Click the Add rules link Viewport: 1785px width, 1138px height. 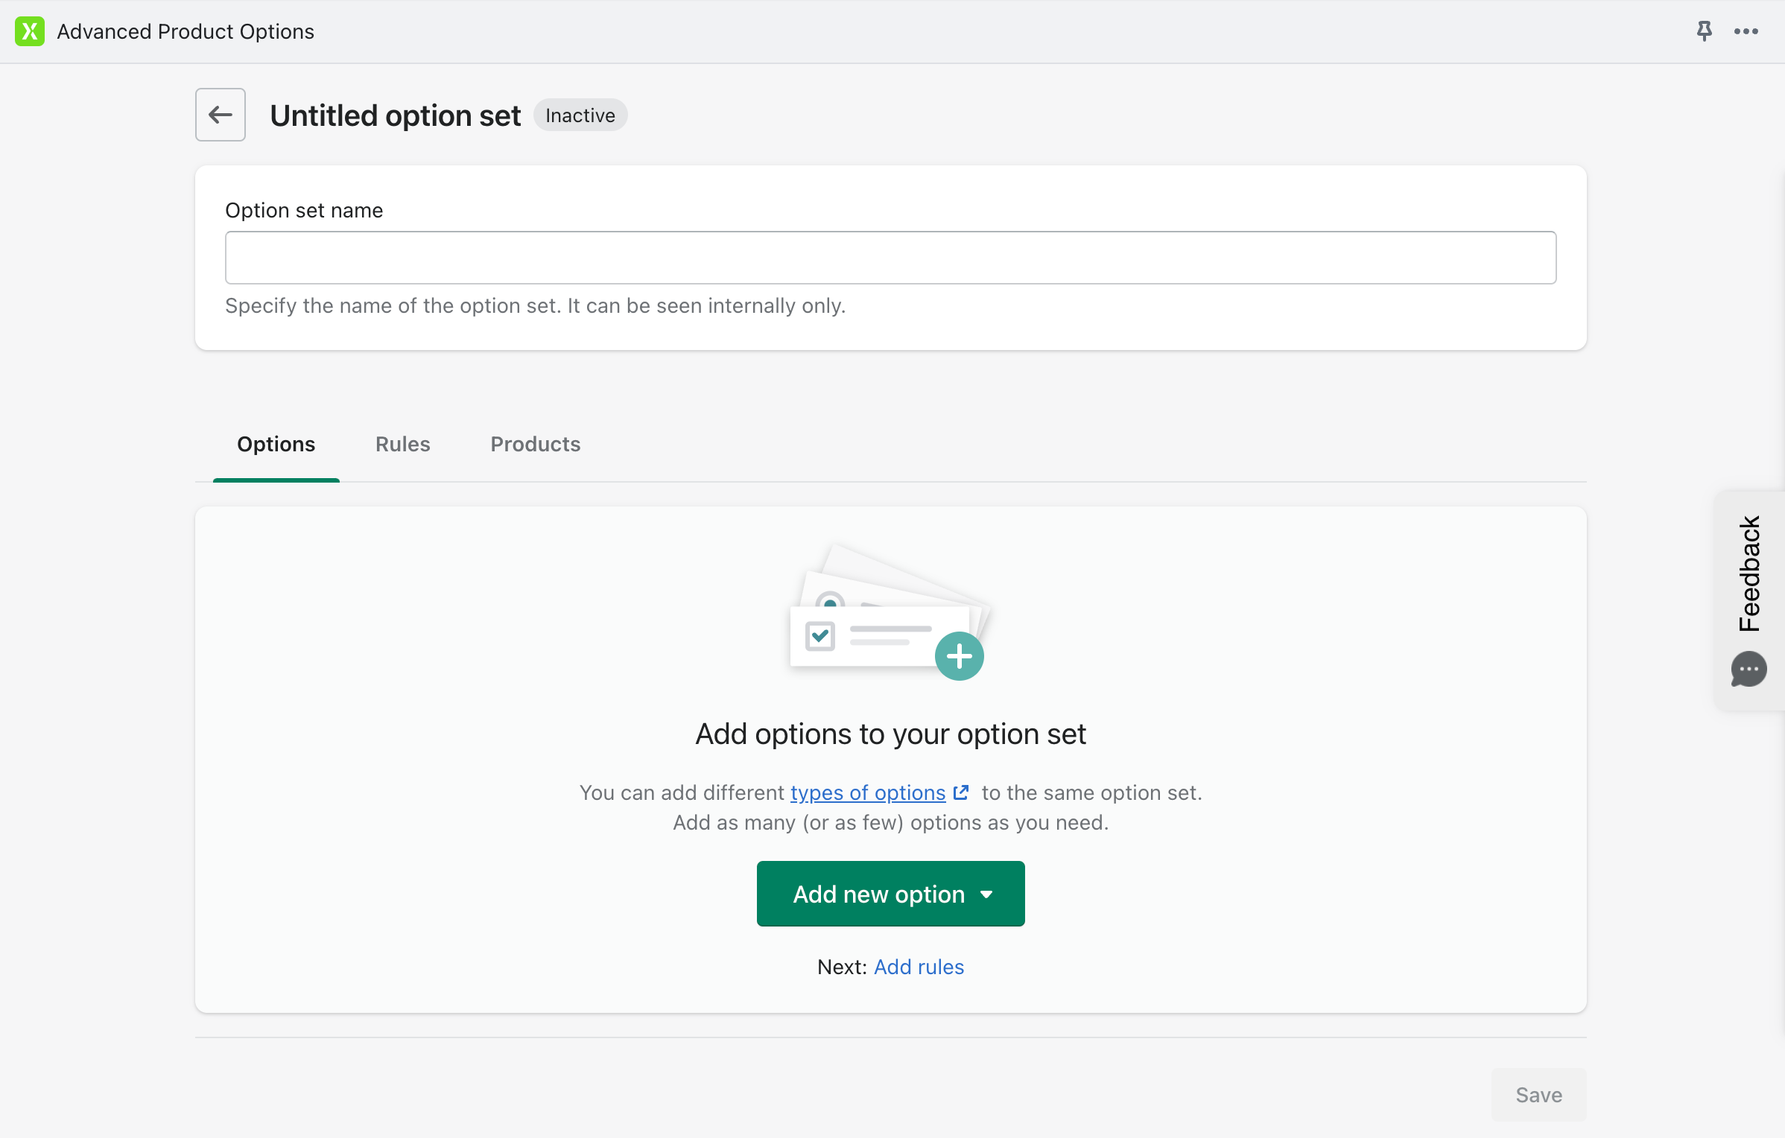919,966
